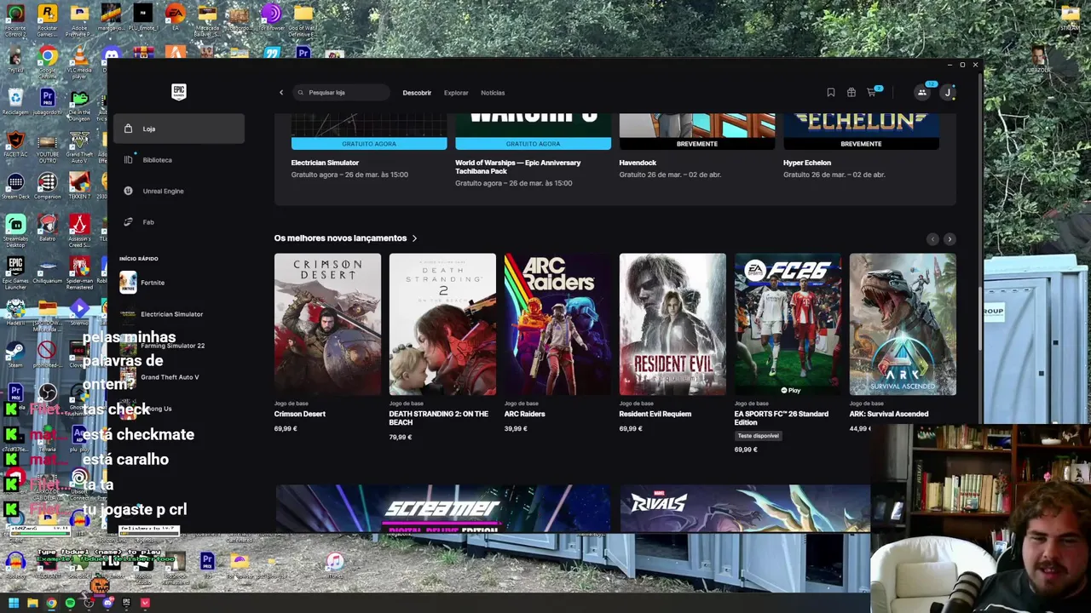Screen dimensions: 1091x613
Task: Open Stream Deck desktop shortcut
Action: pos(15,186)
